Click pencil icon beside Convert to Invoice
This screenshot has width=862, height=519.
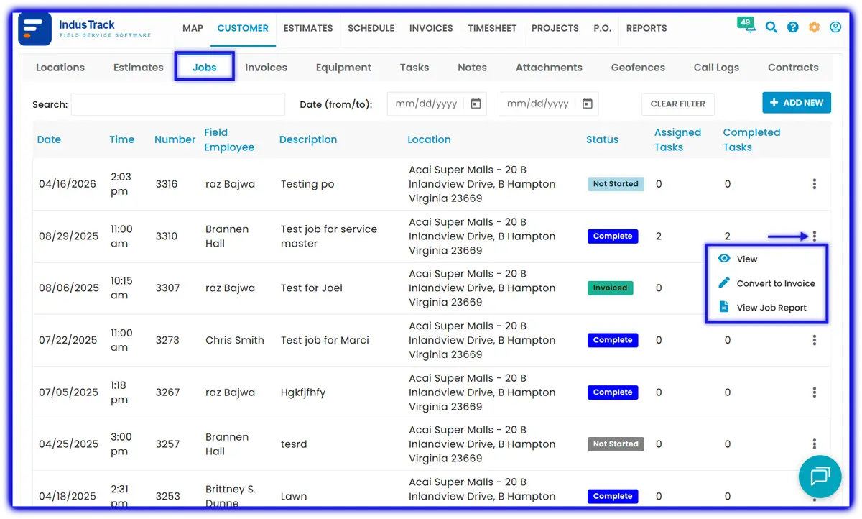(x=724, y=283)
